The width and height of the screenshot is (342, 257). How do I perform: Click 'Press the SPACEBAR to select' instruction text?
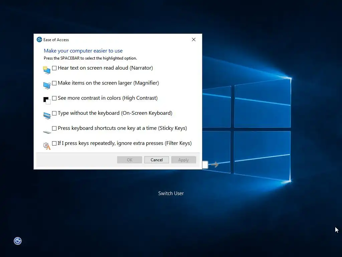(90, 58)
